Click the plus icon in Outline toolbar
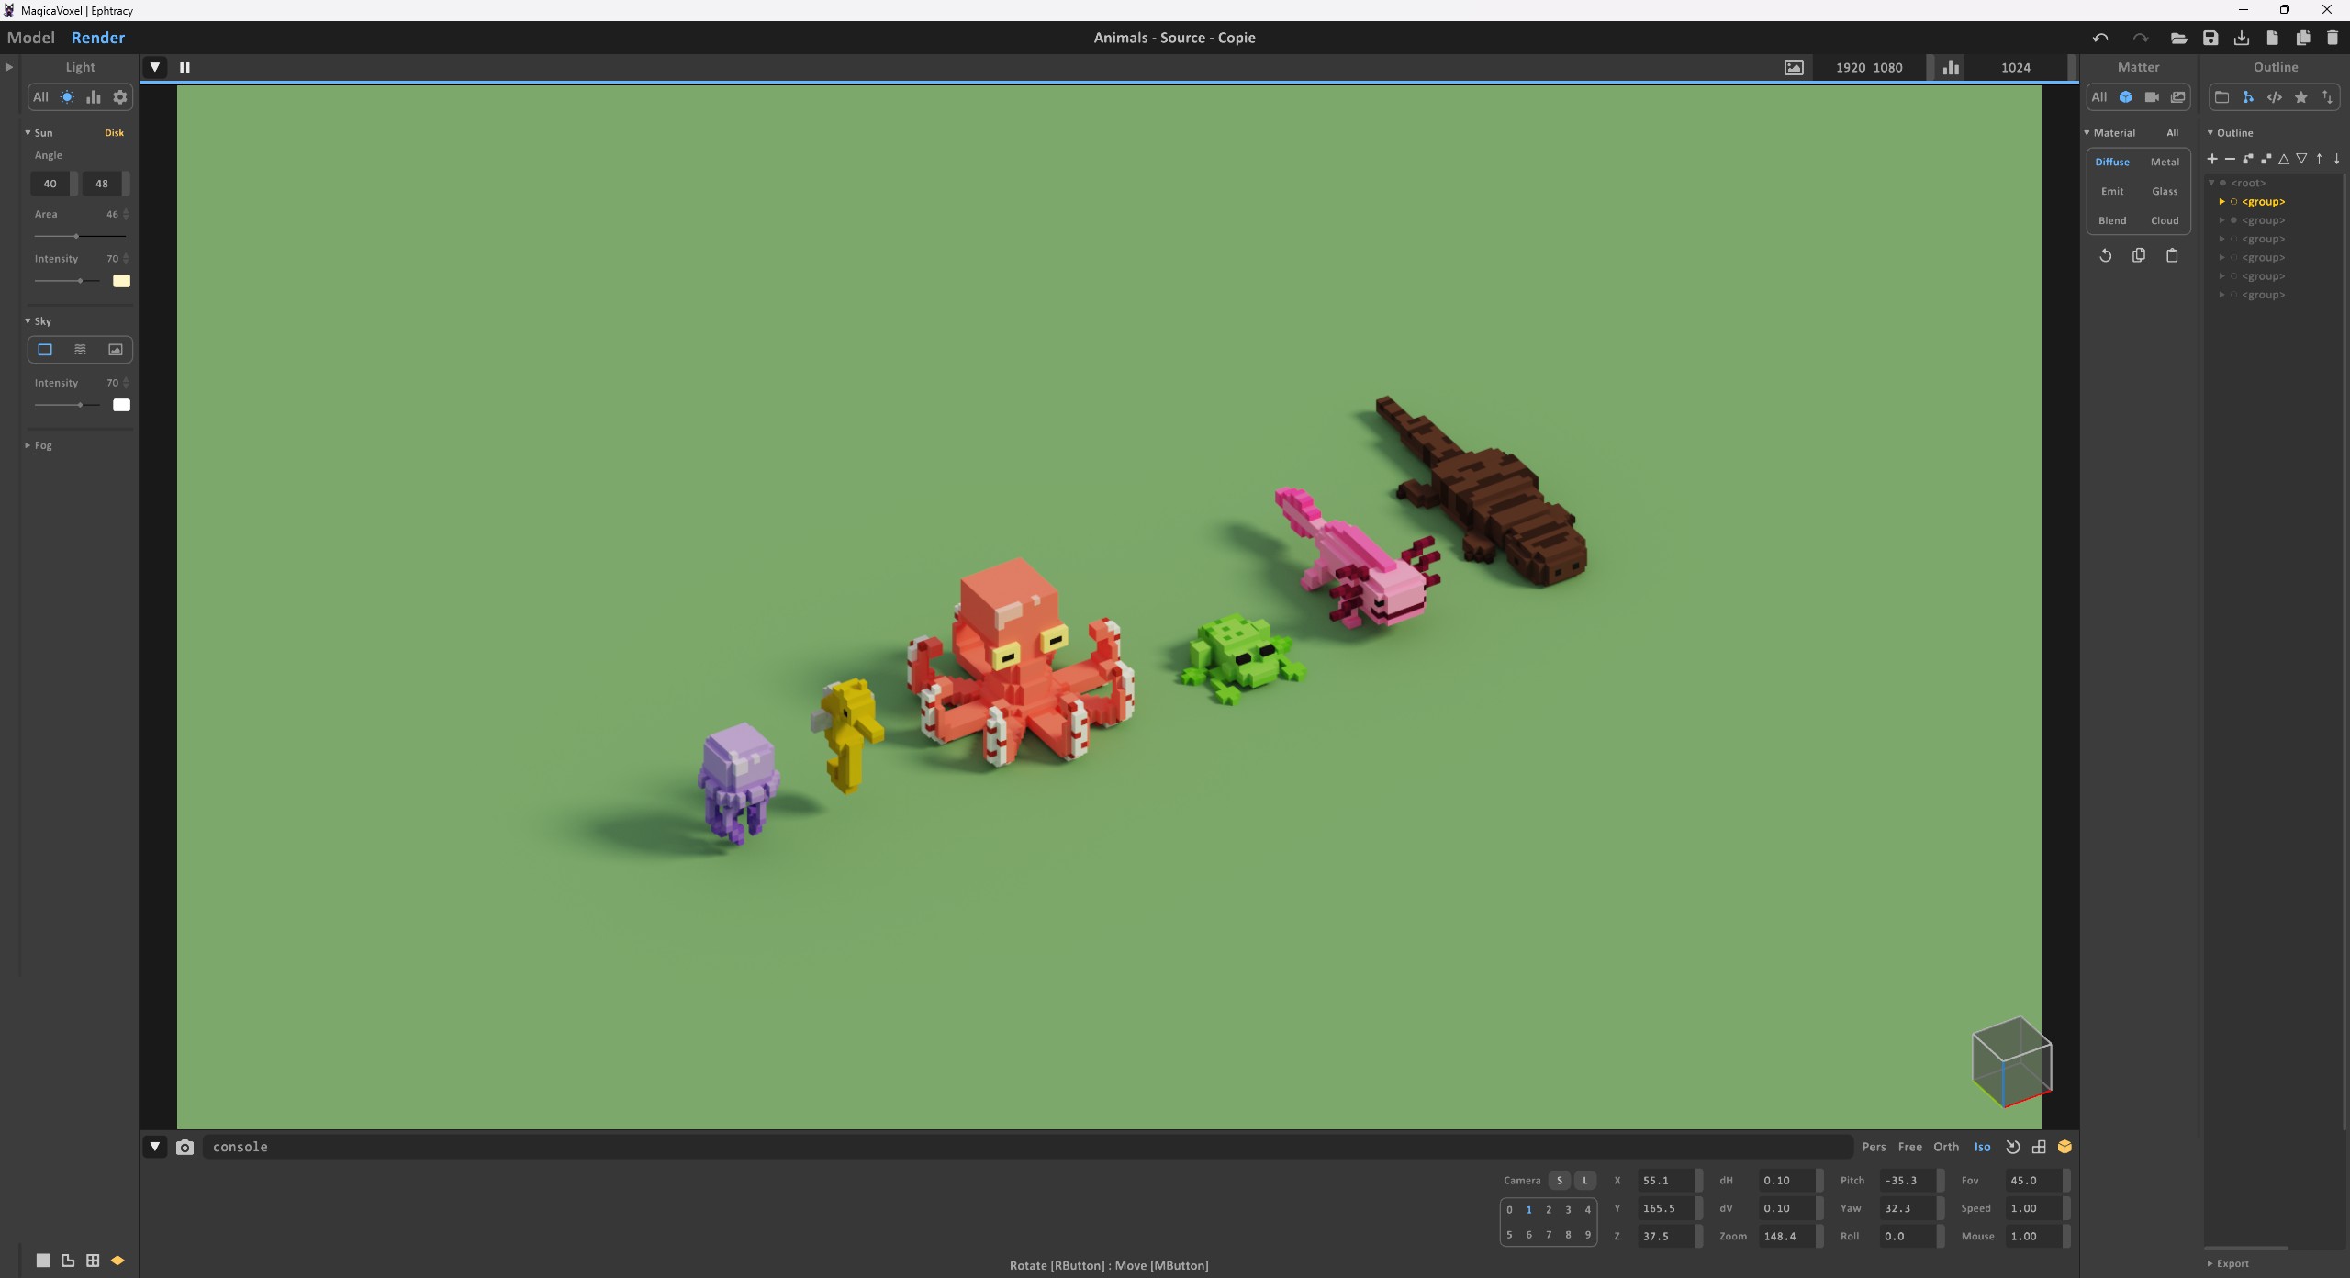Viewport: 2350px width, 1278px height. coord(2212,159)
